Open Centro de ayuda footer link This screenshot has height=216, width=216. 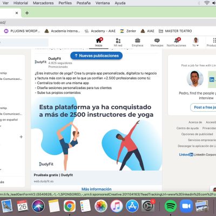point(187,128)
